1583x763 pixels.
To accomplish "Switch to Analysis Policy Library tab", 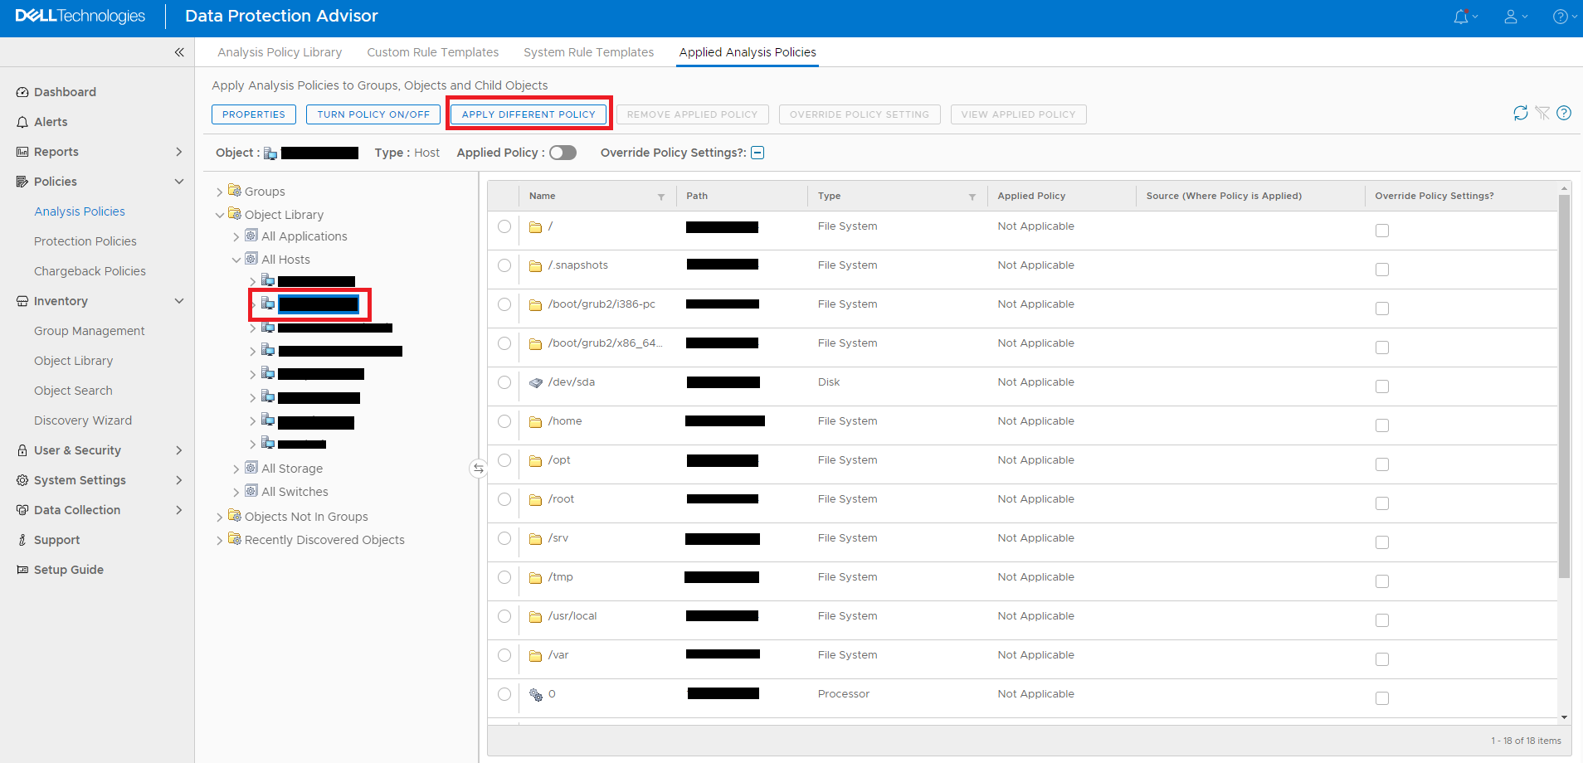I will [280, 52].
